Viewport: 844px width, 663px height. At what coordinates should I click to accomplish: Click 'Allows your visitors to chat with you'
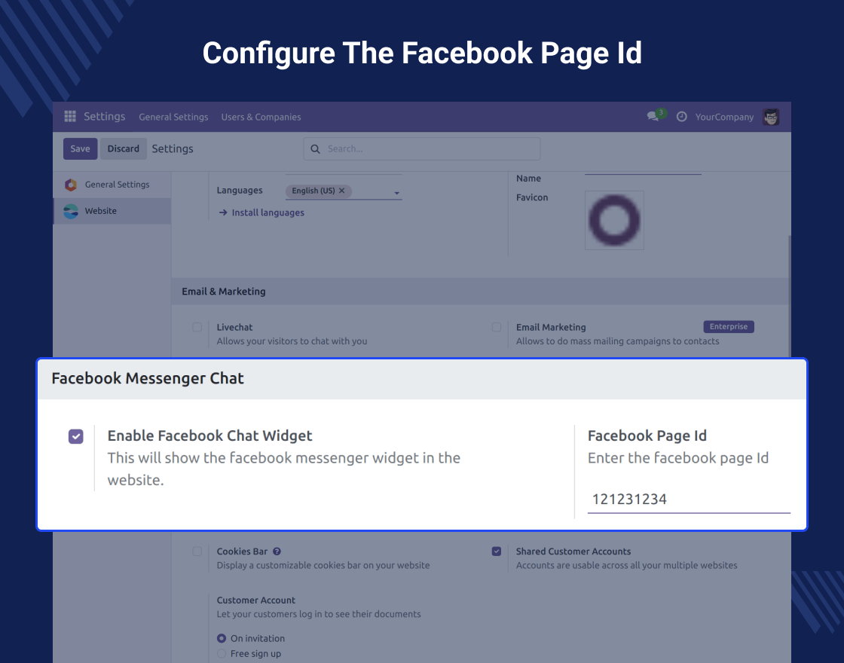292,341
